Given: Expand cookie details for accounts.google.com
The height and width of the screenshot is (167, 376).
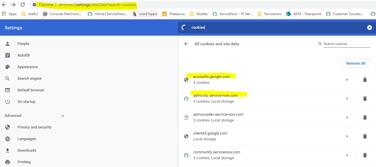Looking at the screenshot, I should click(347, 79).
